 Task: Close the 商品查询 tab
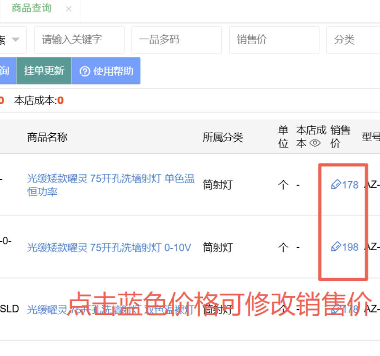(x=69, y=9)
